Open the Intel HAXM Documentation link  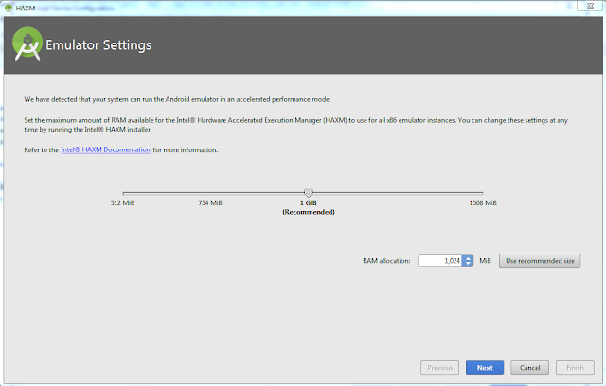click(105, 149)
